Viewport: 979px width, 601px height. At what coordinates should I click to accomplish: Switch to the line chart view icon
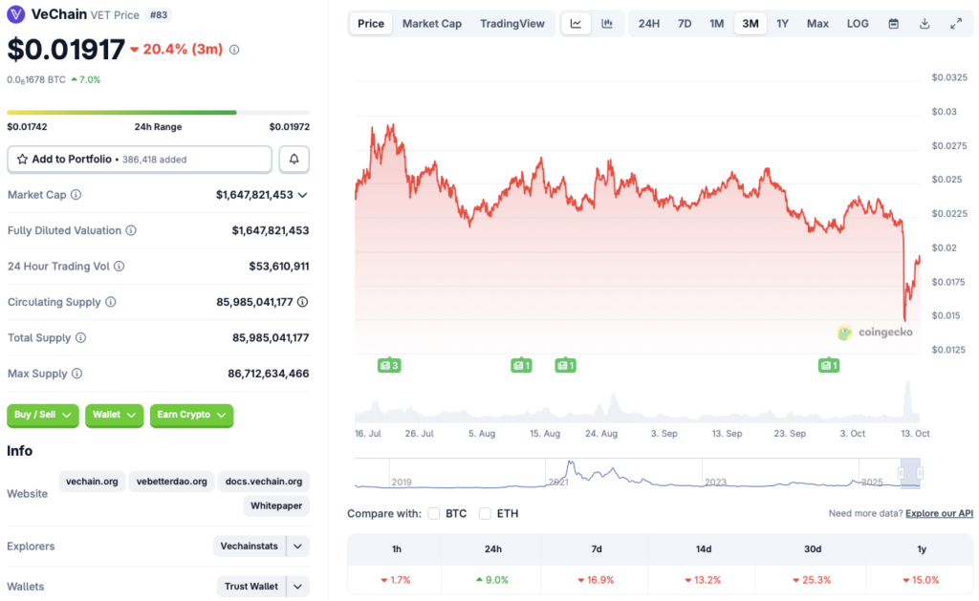(x=576, y=24)
